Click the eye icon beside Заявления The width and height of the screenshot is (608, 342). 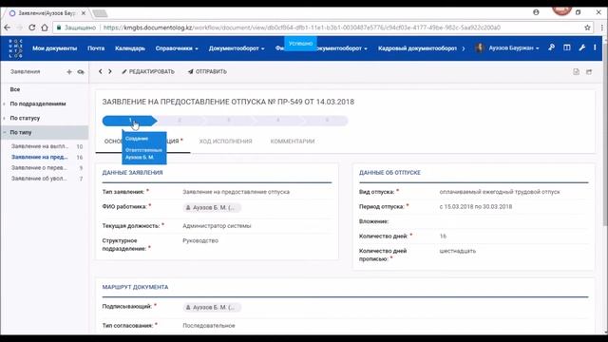(x=81, y=72)
